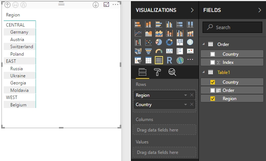The image size is (266, 161).
Task: Open the Country field dropdown in Rows
Action: 185,105
